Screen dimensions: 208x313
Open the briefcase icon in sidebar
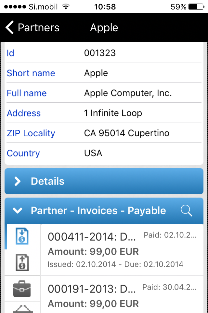[x=22, y=289]
